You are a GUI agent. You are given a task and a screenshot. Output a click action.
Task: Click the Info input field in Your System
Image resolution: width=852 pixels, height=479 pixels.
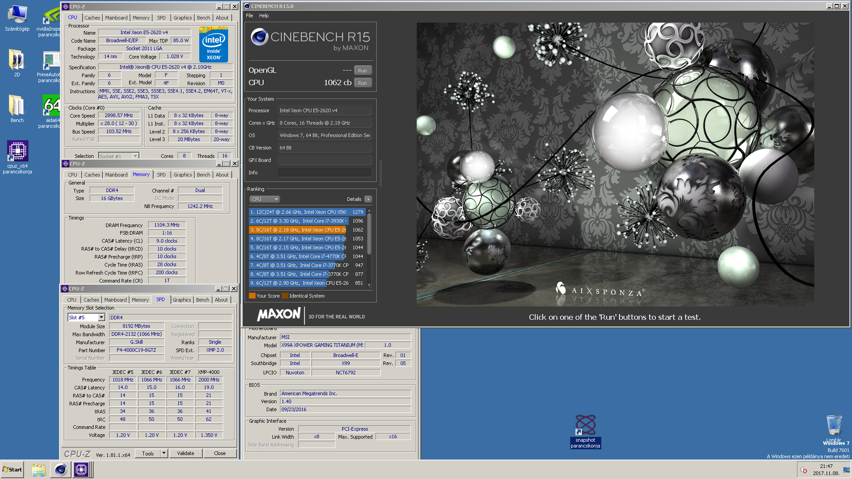pyautogui.click(x=325, y=173)
